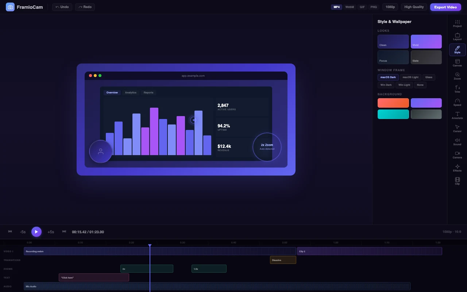Viewport: 467px width, 292px height.
Task: Click the 1:00 mark on ruler
Action: click(x=336, y=242)
